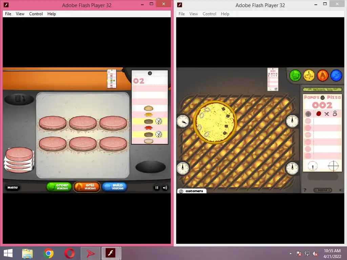The image size is (347, 260).
Task: Mute sound in the burger game
Action: coord(165,188)
